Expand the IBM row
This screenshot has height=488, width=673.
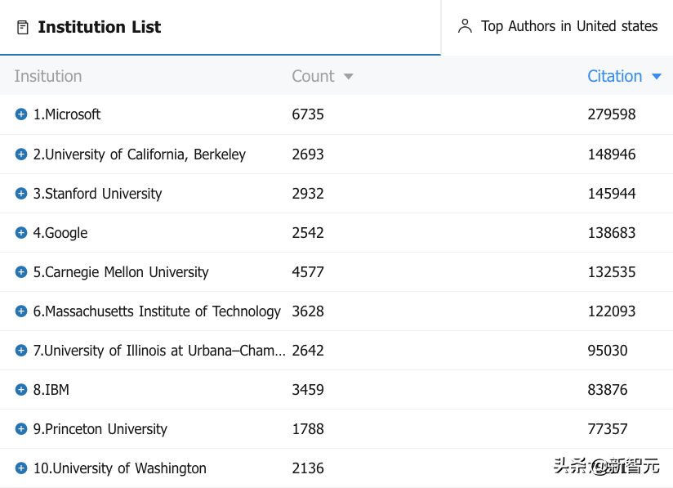point(21,389)
